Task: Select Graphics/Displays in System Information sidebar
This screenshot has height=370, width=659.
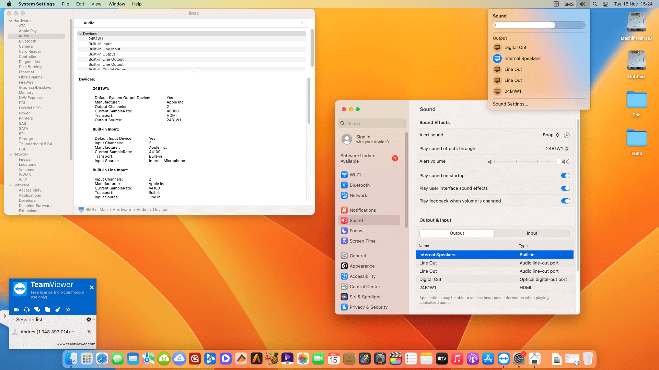Action: [x=35, y=87]
